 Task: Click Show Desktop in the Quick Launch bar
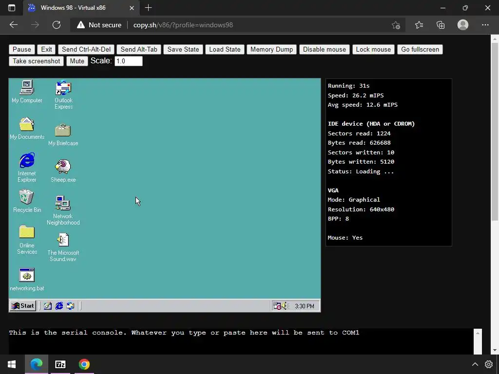click(48, 306)
